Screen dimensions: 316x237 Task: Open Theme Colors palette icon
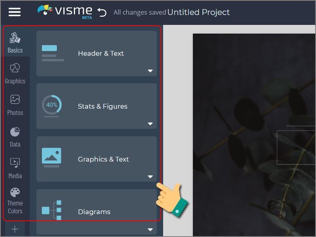[15, 201]
